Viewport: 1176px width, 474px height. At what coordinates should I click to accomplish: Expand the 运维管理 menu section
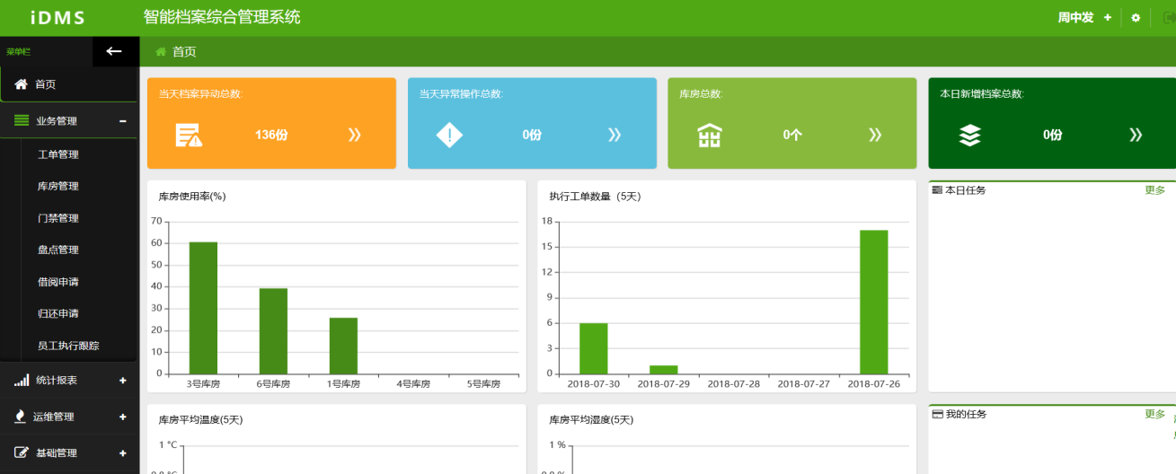click(x=123, y=417)
